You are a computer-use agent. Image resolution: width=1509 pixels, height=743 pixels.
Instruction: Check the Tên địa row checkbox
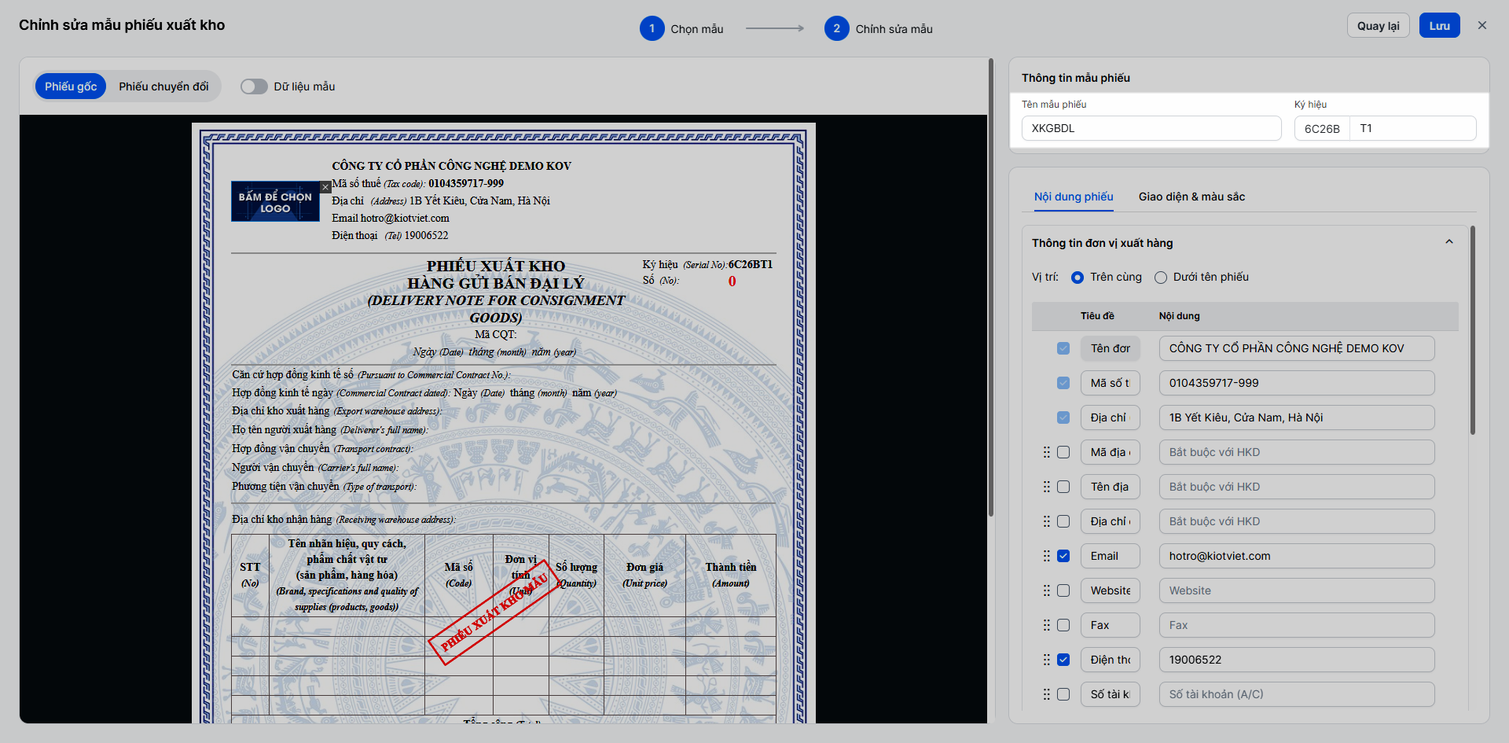pyautogui.click(x=1063, y=487)
